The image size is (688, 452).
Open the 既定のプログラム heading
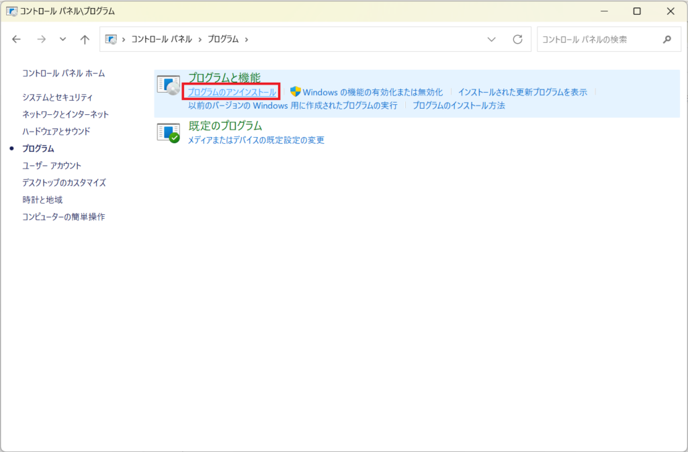pyautogui.click(x=225, y=126)
